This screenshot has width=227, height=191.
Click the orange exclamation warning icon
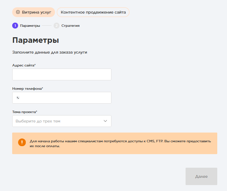pos(22,143)
